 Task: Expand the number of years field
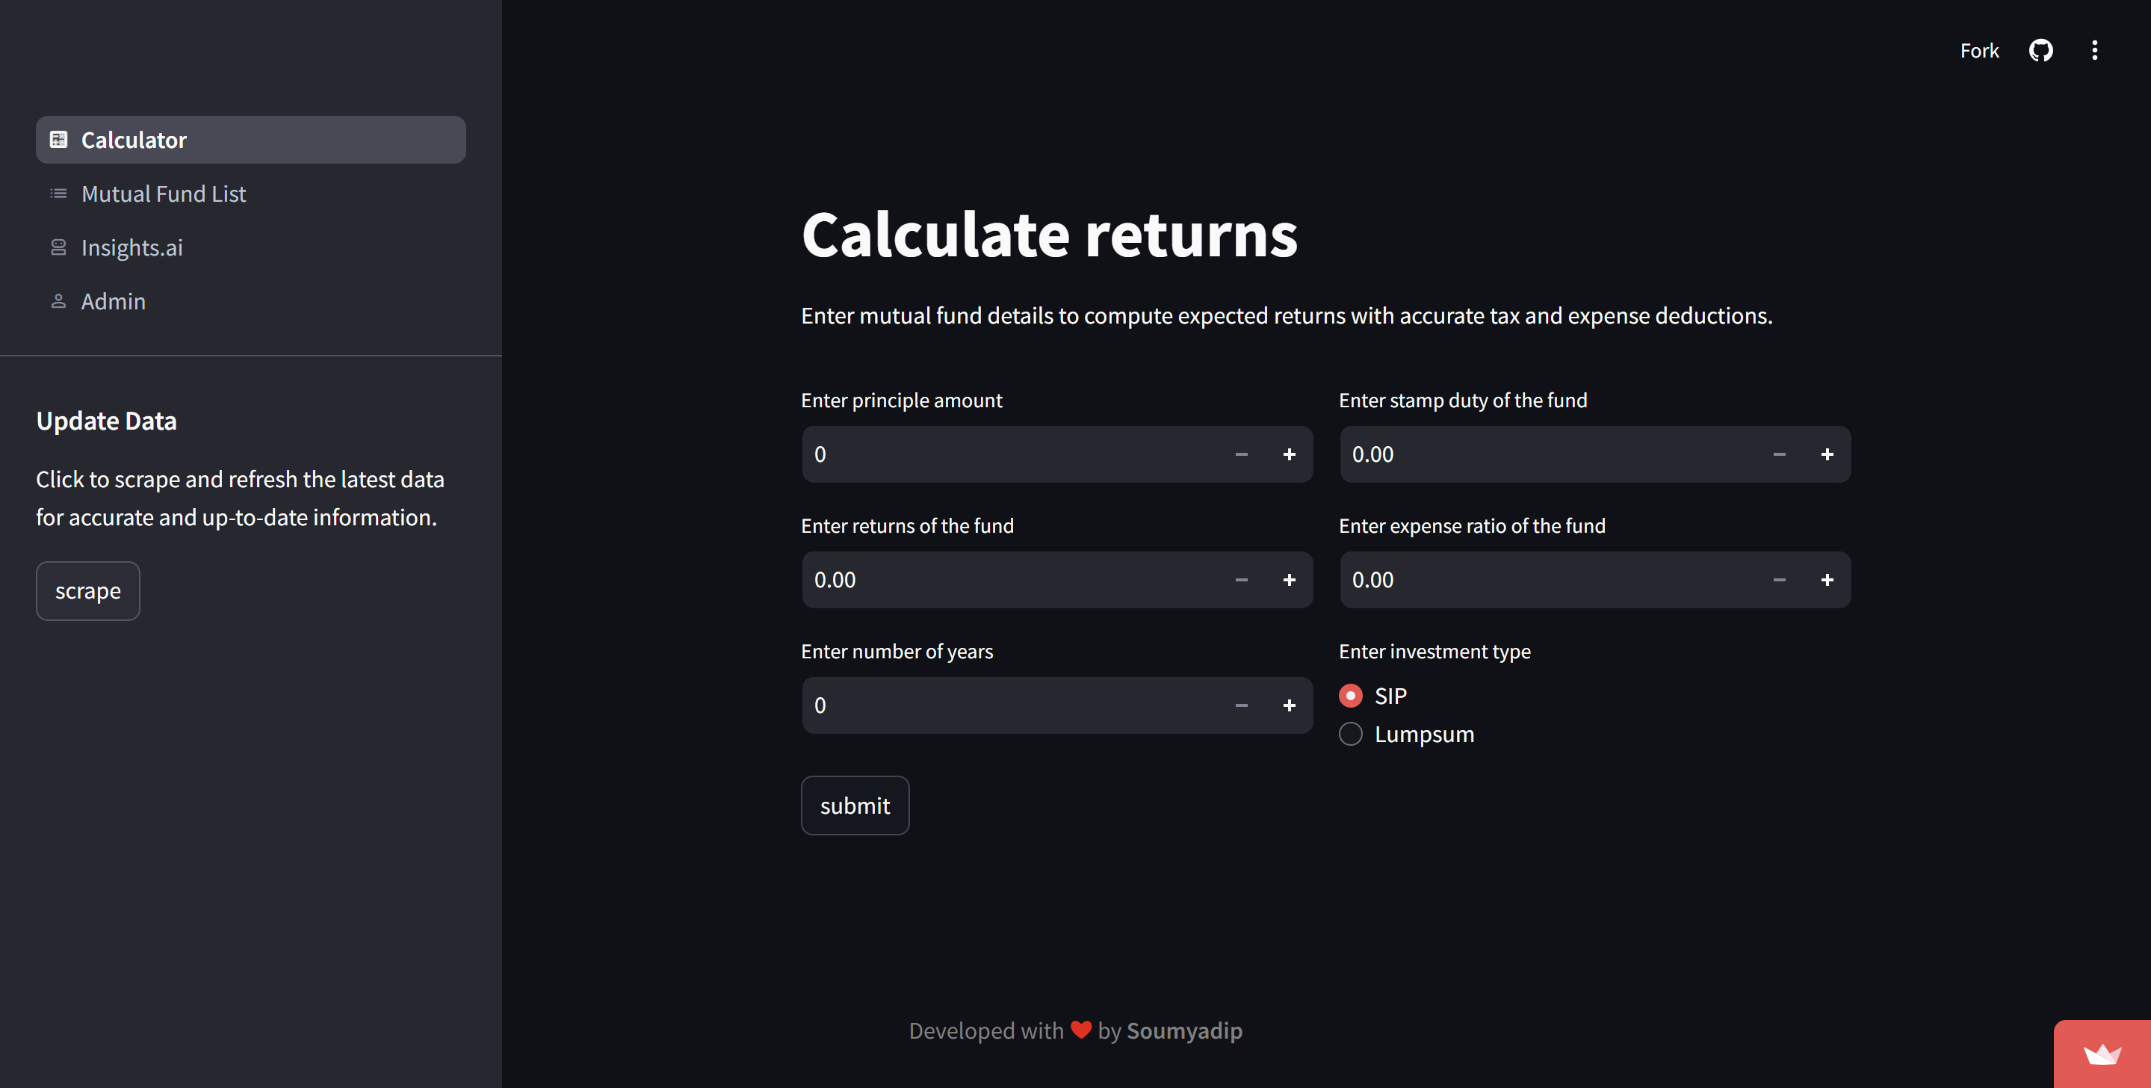(x=1287, y=705)
